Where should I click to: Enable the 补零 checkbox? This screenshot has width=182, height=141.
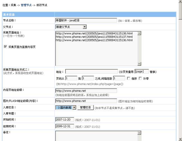click(140, 78)
